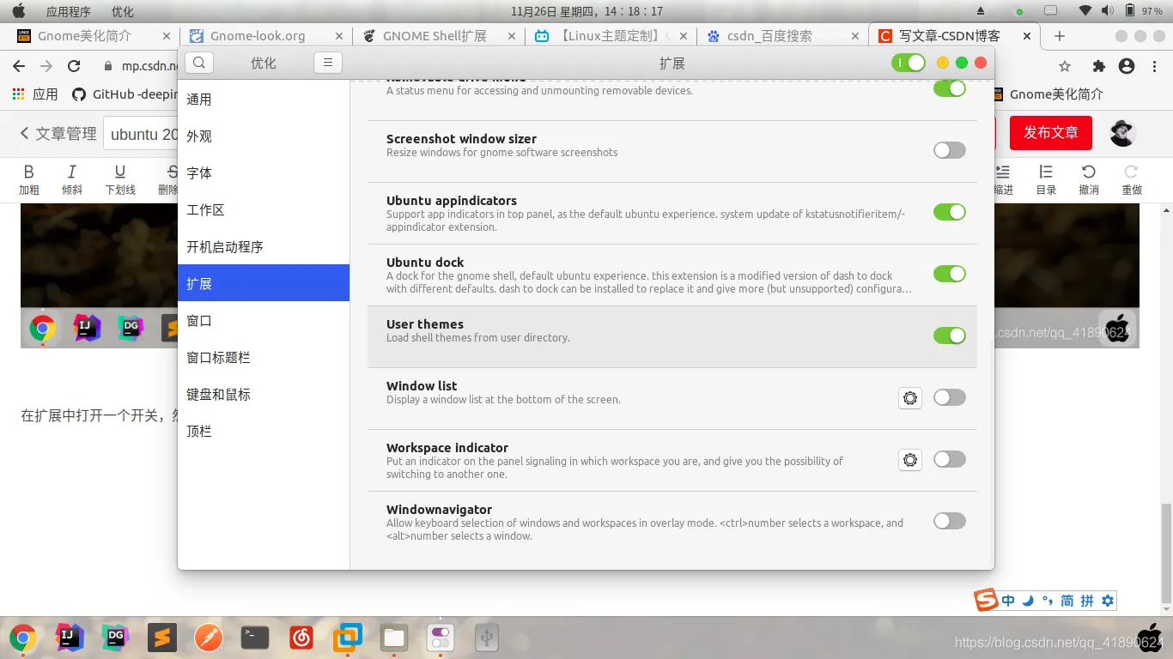Screen dimensions: 1173x659
Task: Launch IntelliJ IDEA from the system dock
Action: click(70, 636)
